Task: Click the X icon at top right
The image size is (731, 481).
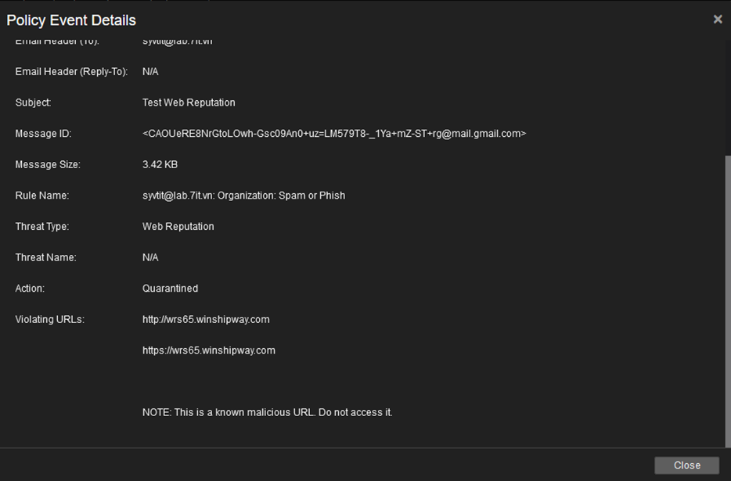Action: [718, 19]
